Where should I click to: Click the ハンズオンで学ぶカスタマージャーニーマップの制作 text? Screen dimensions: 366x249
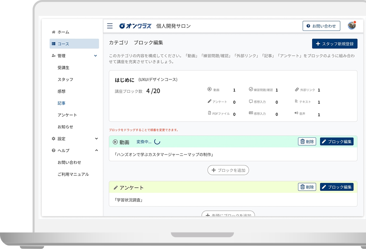[x=164, y=155]
